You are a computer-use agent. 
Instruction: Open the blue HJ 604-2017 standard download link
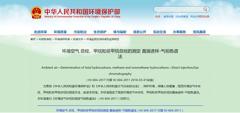120,110
